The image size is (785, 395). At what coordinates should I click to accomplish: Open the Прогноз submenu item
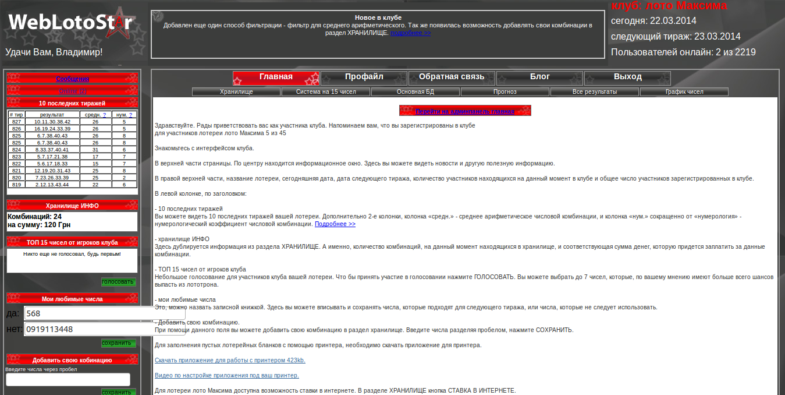505,92
